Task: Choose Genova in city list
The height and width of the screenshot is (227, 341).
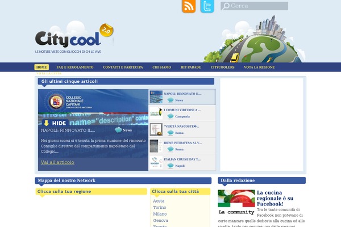Action: [160, 221]
